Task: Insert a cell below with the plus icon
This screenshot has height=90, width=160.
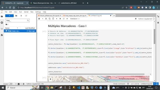Action: (x=43, y=19)
